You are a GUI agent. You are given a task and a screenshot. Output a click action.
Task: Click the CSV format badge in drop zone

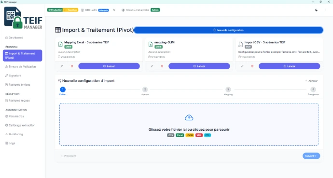170,135
